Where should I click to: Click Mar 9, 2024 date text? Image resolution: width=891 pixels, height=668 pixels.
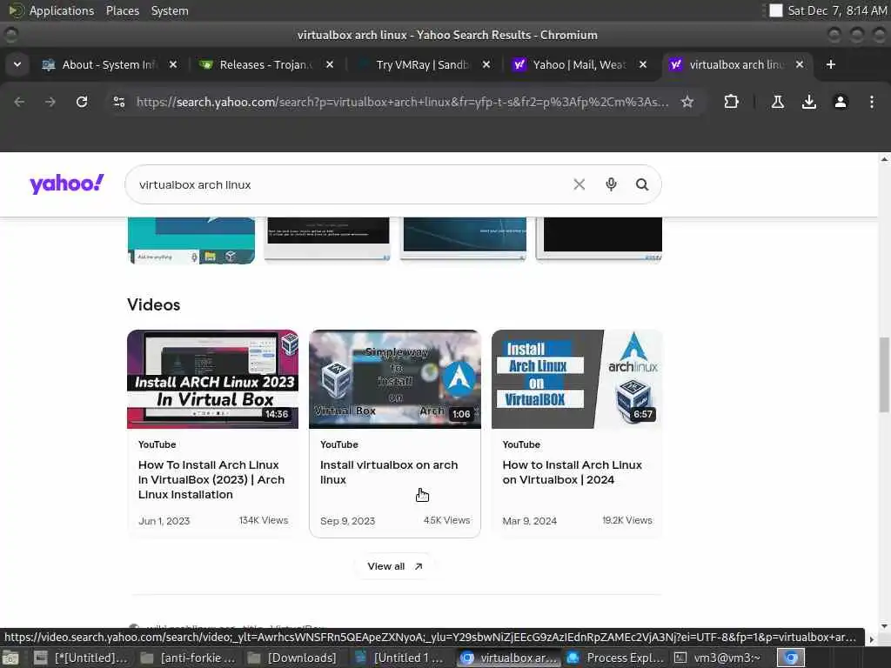530,521
